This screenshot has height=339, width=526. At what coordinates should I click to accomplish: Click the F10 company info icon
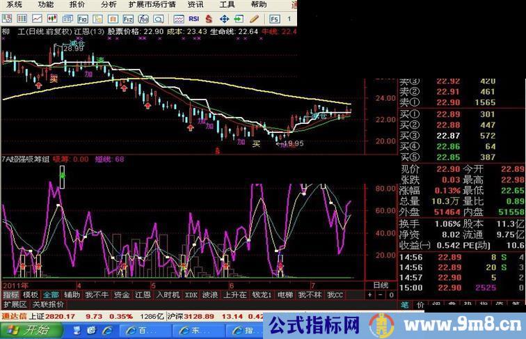(x=83, y=19)
